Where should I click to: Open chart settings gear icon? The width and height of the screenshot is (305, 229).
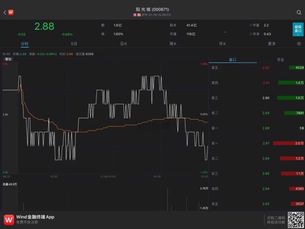point(299,43)
